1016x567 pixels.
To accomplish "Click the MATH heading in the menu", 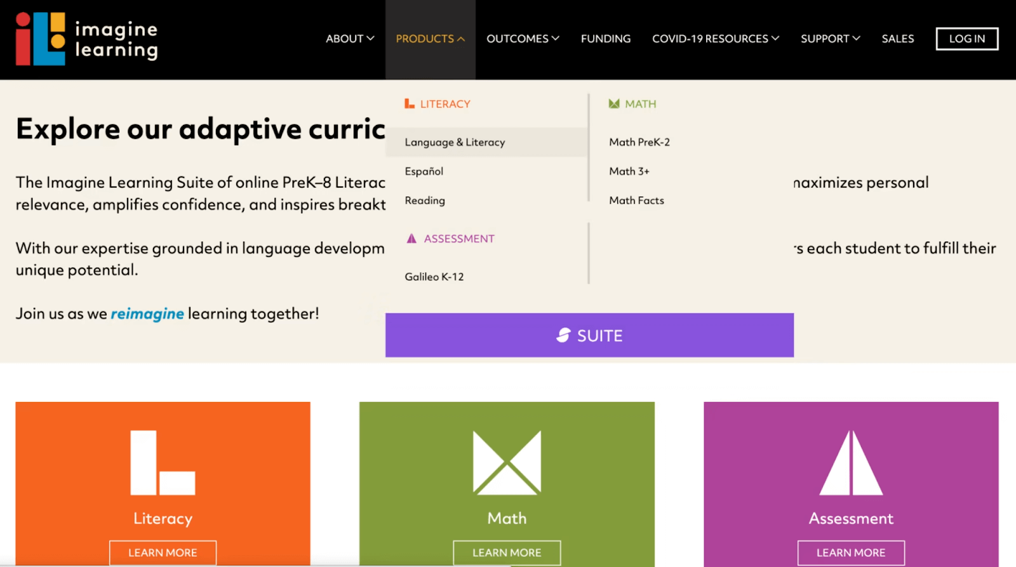I will point(641,104).
